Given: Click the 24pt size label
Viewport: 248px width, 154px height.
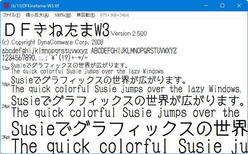Looking at the screenshot, I should [6, 106].
